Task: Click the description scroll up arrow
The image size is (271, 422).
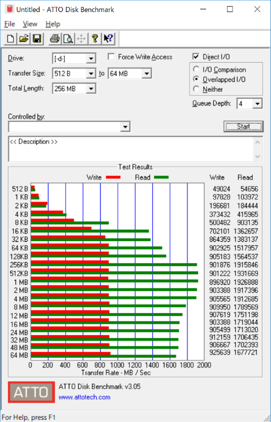Action: 258,143
